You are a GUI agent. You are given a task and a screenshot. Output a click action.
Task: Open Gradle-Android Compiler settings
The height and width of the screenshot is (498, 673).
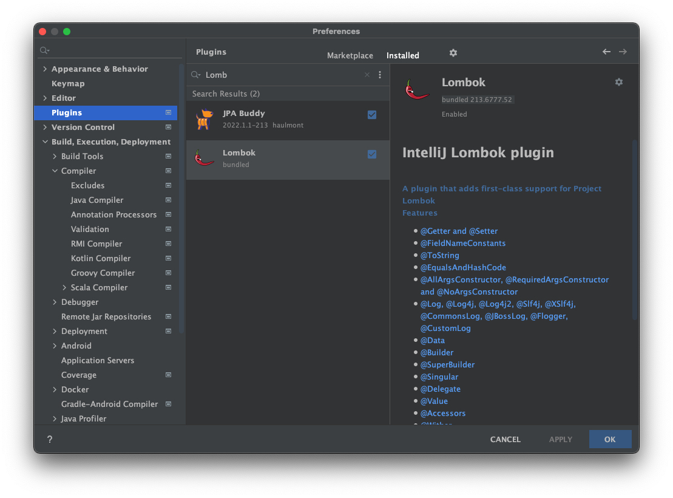[109, 404]
